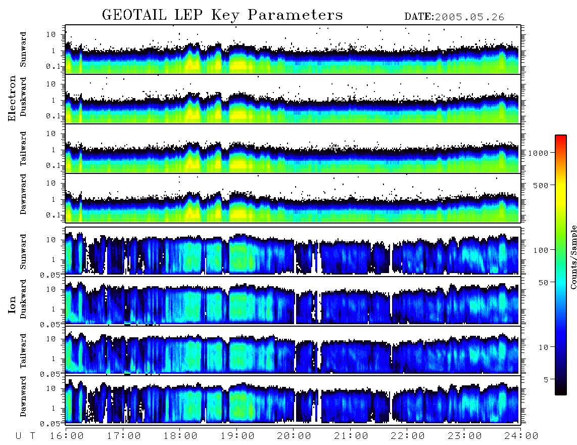This screenshot has width=577, height=445.
Task: Click the rainbow Counts/Sample color bar
Action: coord(561,265)
